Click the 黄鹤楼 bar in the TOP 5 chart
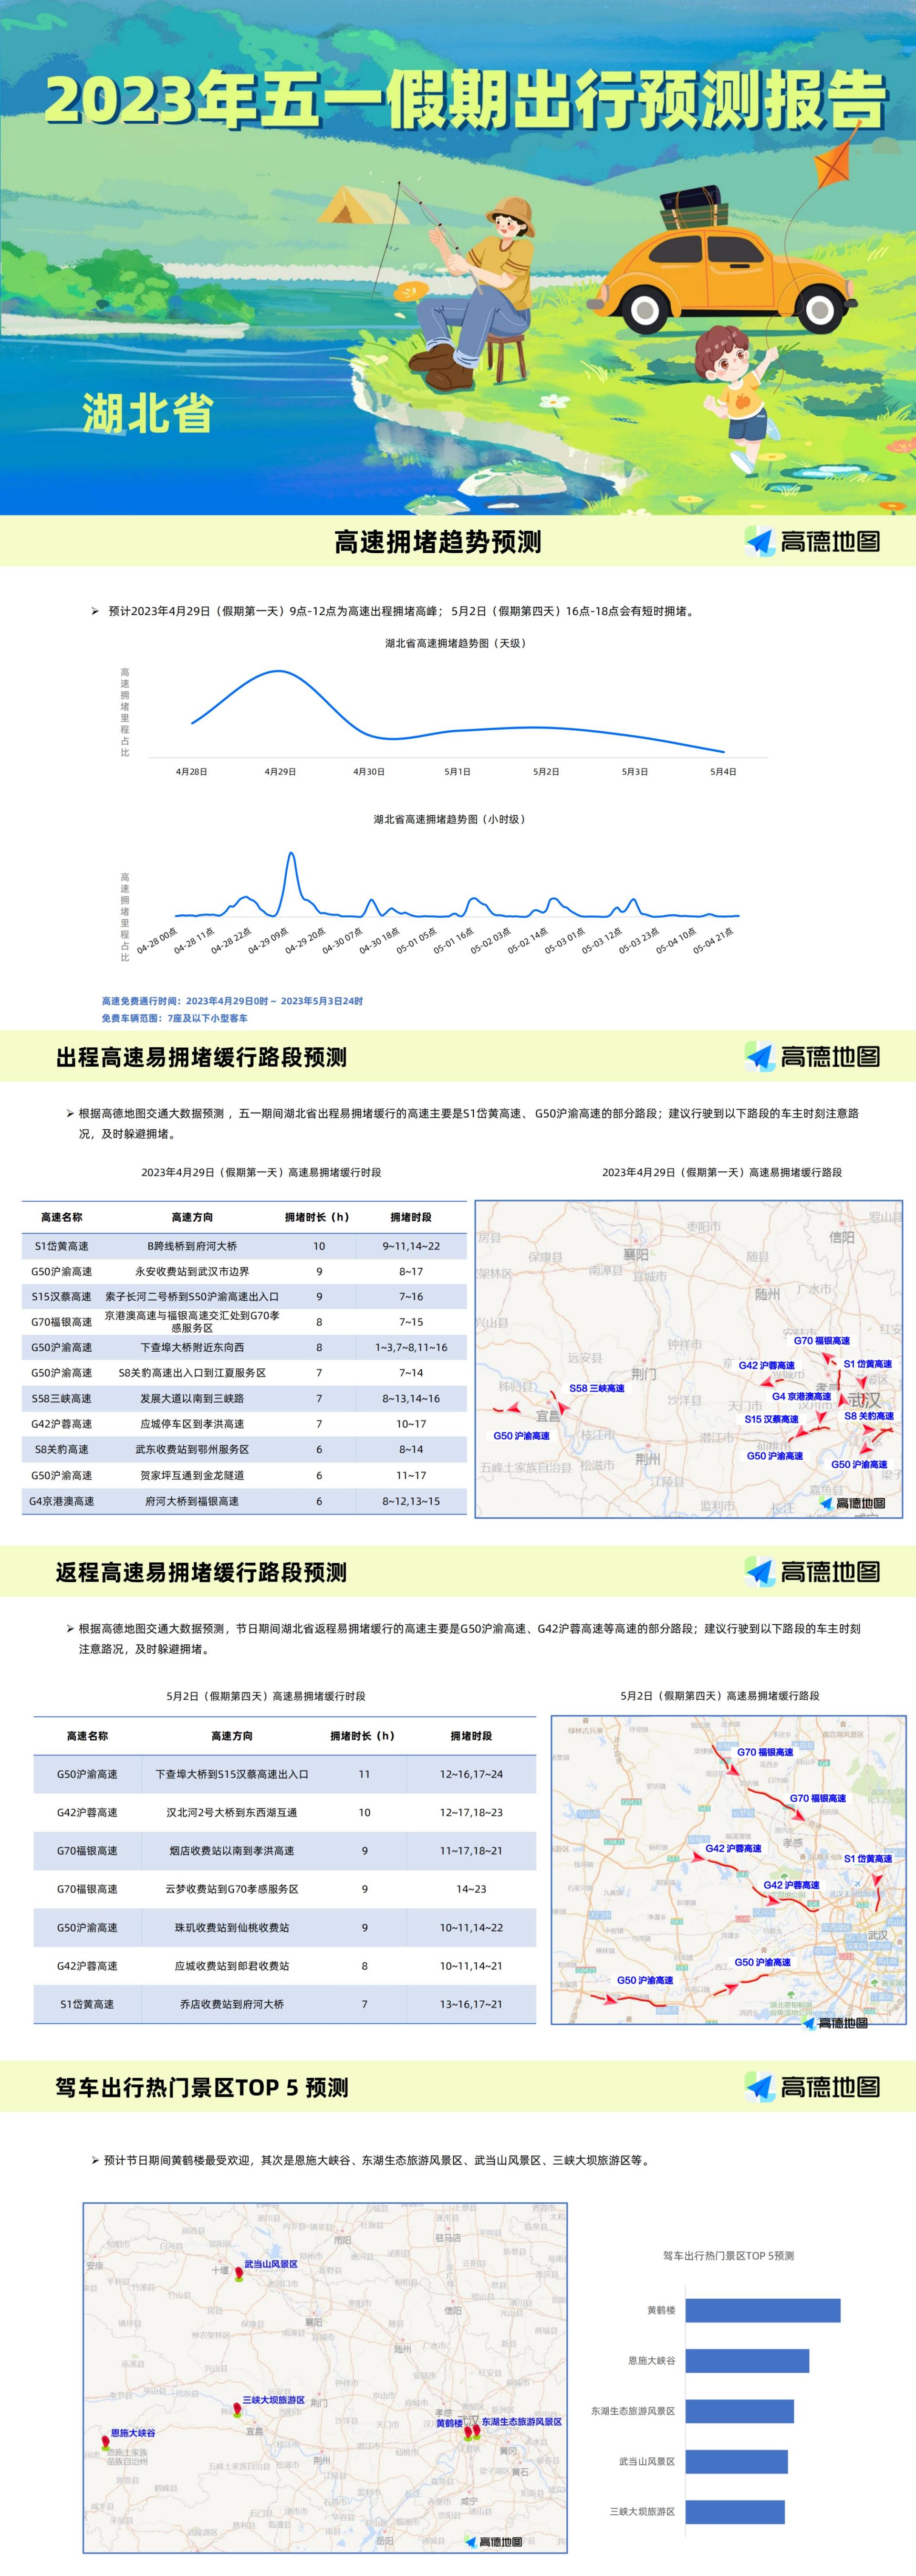The width and height of the screenshot is (916, 2576). click(x=763, y=2310)
